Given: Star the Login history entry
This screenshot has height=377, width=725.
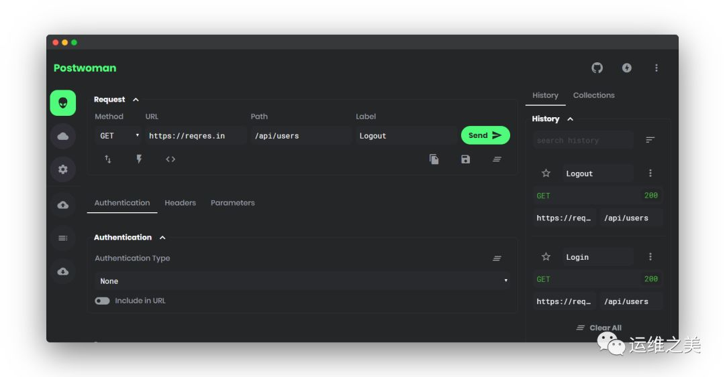Looking at the screenshot, I should [x=546, y=257].
